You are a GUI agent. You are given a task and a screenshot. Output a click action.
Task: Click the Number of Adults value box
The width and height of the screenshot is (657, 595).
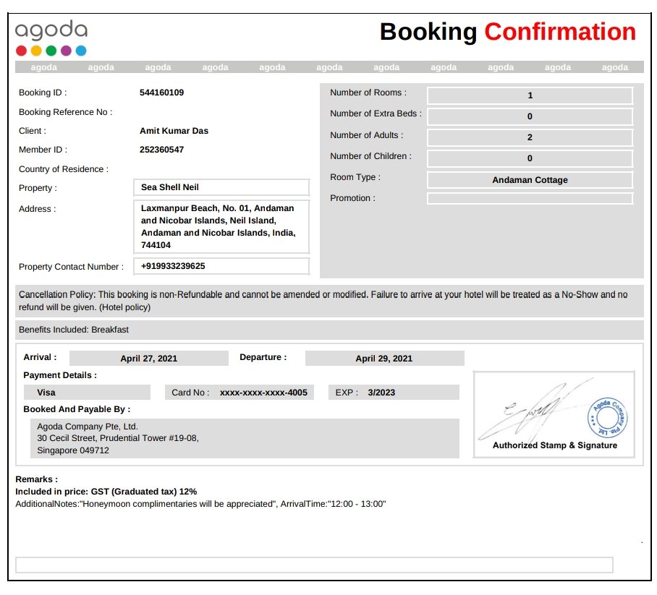click(x=530, y=137)
